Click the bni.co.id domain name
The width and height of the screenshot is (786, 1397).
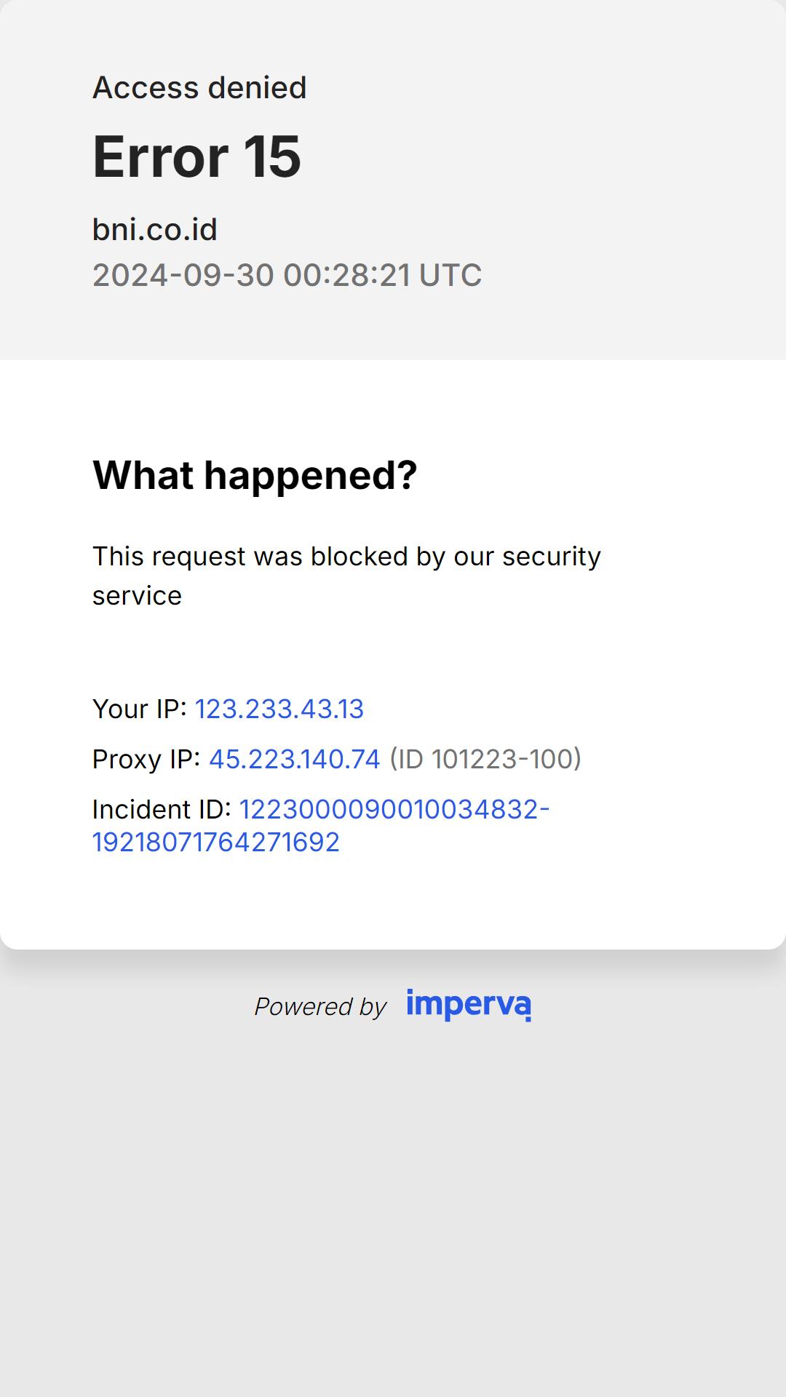point(155,229)
